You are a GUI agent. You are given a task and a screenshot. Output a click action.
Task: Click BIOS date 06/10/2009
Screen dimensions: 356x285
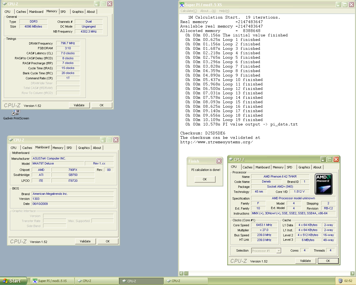pos(73,204)
